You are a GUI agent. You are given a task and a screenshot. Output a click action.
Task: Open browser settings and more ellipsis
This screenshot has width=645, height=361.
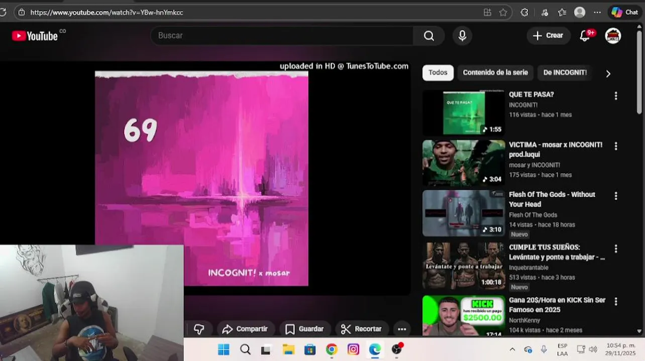tap(597, 13)
